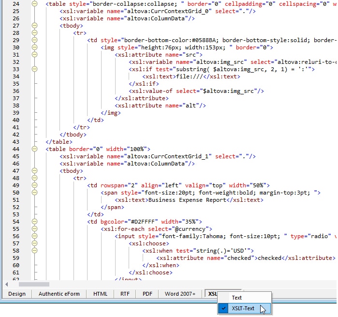Collapse the tbody fold on line 27

tap(34, 26)
